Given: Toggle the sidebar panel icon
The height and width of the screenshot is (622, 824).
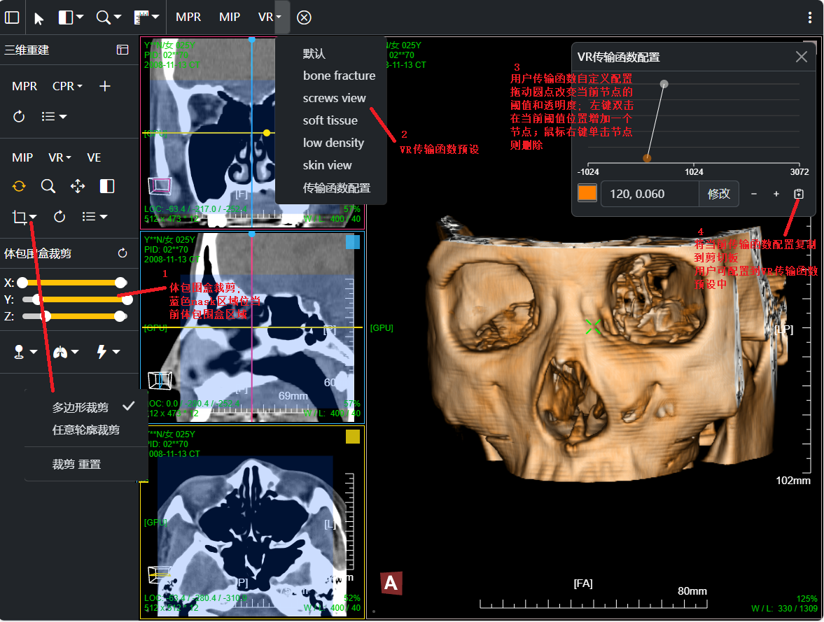Looking at the screenshot, I should (x=12, y=17).
